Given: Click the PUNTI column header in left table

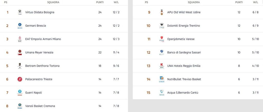Looking at the screenshot, I should (x=100, y=2).
